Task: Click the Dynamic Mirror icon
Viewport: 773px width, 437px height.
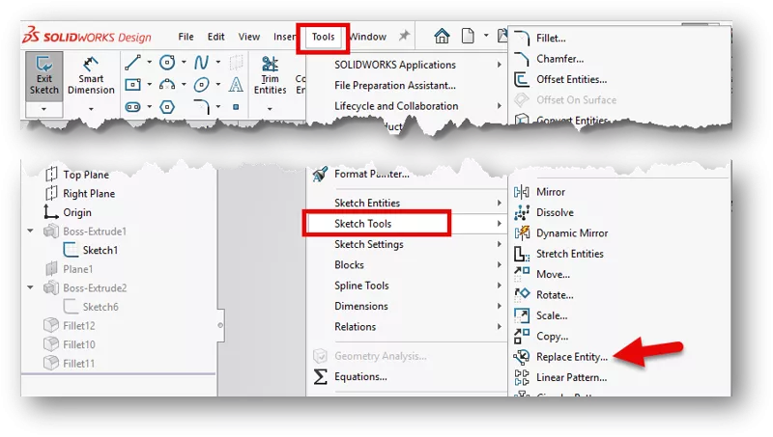Action: pos(522,232)
